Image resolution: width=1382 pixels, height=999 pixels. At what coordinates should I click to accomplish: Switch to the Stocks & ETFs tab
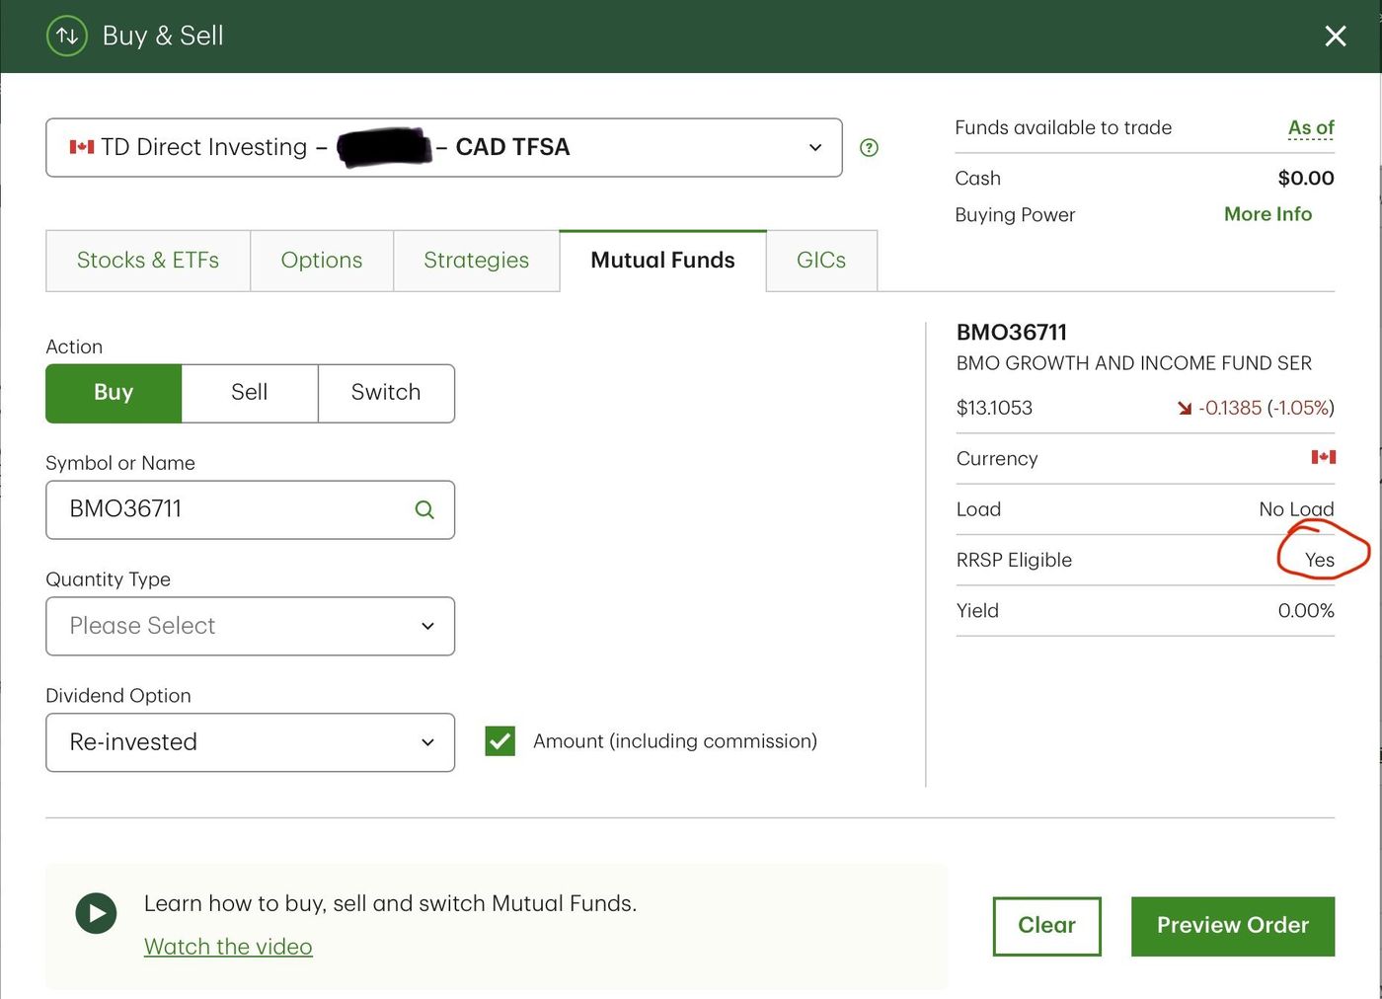pyautogui.click(x=148, y=261)
